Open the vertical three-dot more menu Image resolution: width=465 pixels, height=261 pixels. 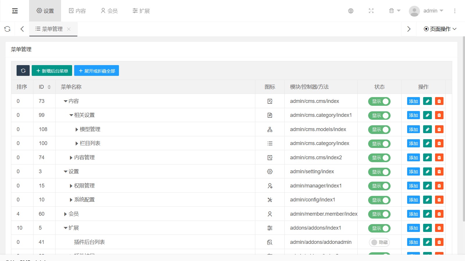pos(455,11)
